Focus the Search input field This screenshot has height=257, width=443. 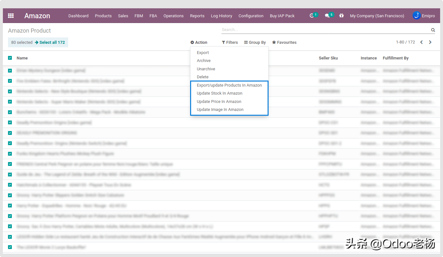click(x=326, y=30)
